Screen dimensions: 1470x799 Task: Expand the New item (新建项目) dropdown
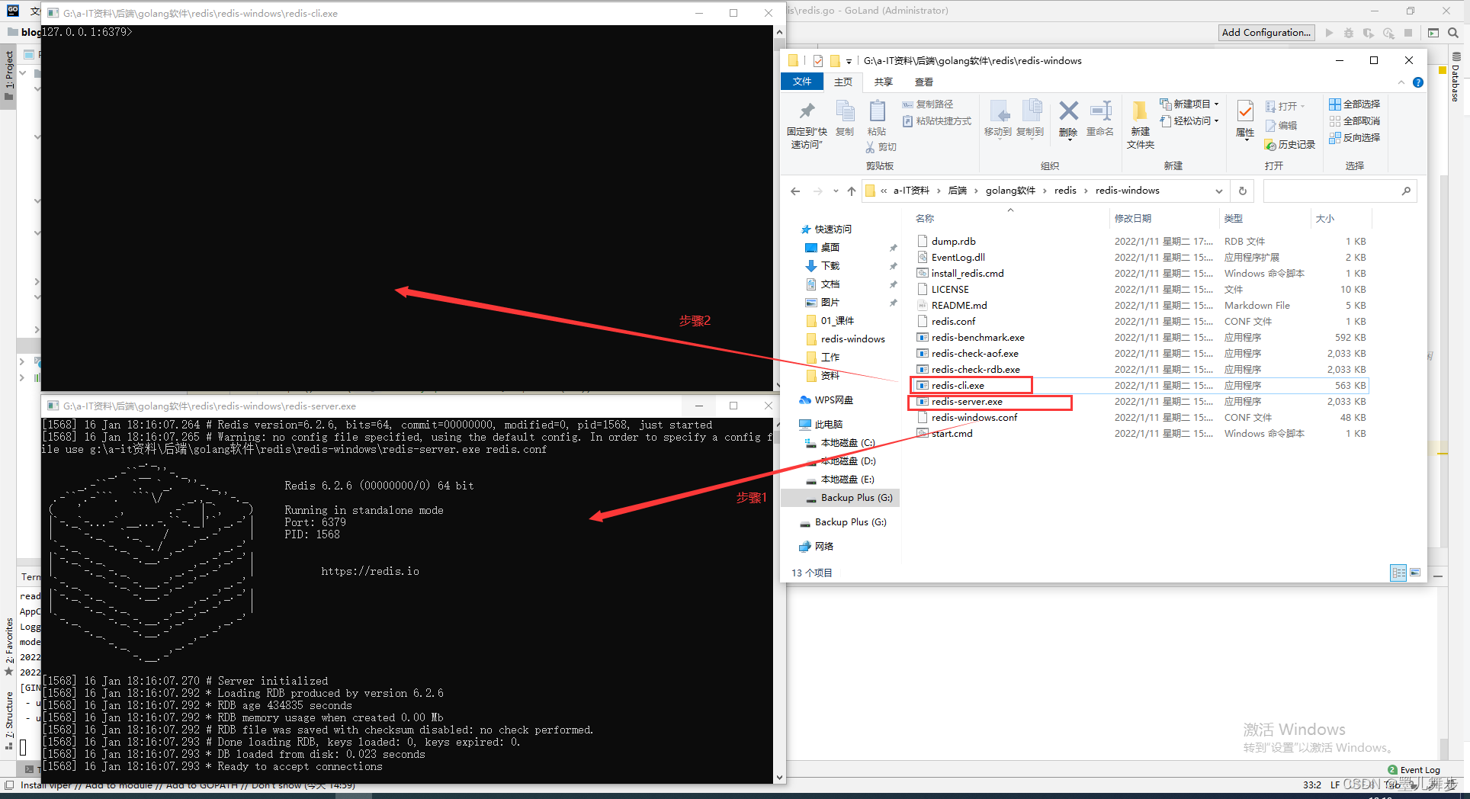(x=1217, y=104)
